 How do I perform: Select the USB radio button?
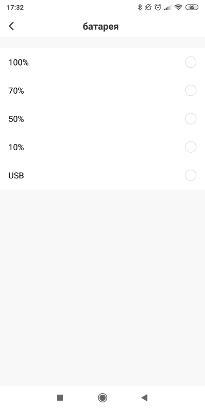pos(191,175)
